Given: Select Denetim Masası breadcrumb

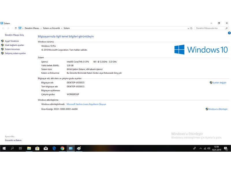Looking at the screenshot, I should point(32,28).
